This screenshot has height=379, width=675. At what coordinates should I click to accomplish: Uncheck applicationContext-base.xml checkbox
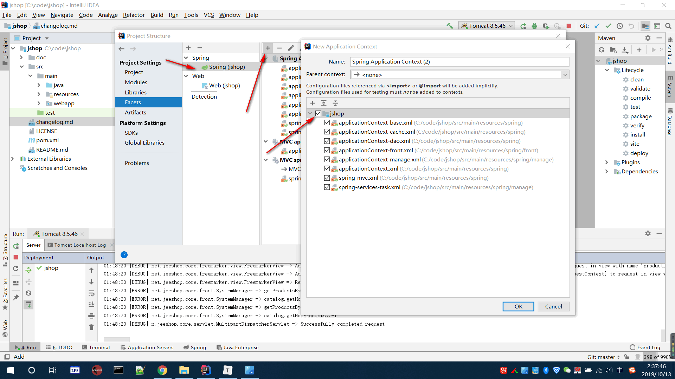327,122
